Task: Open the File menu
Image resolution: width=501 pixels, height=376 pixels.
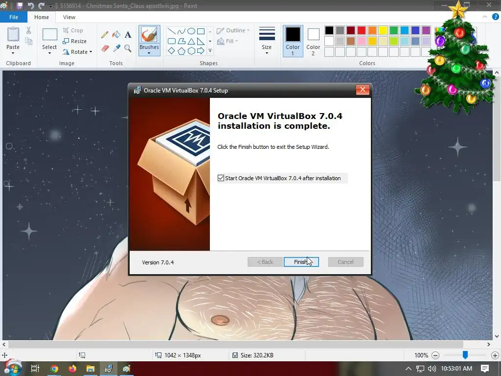Action: [14, 17]
